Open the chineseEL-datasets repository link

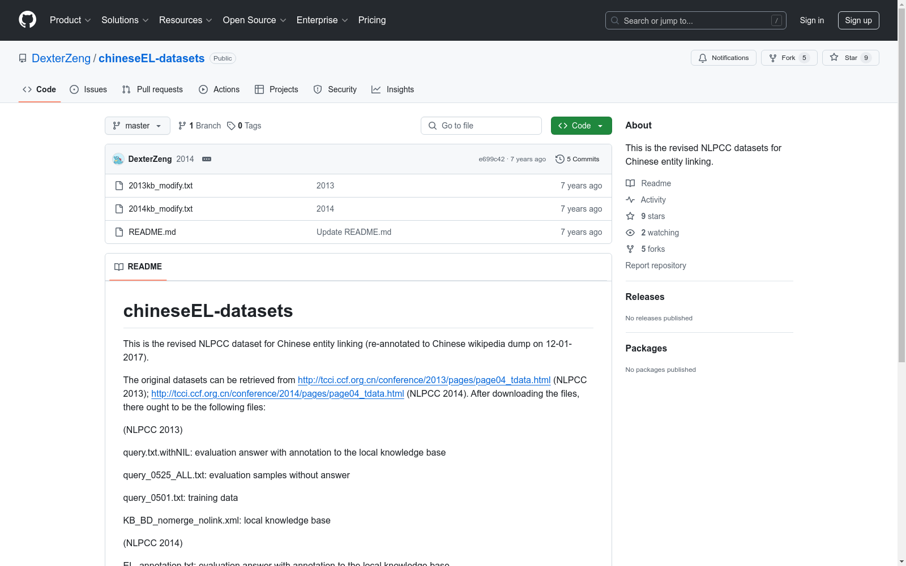tap(152, 58)
